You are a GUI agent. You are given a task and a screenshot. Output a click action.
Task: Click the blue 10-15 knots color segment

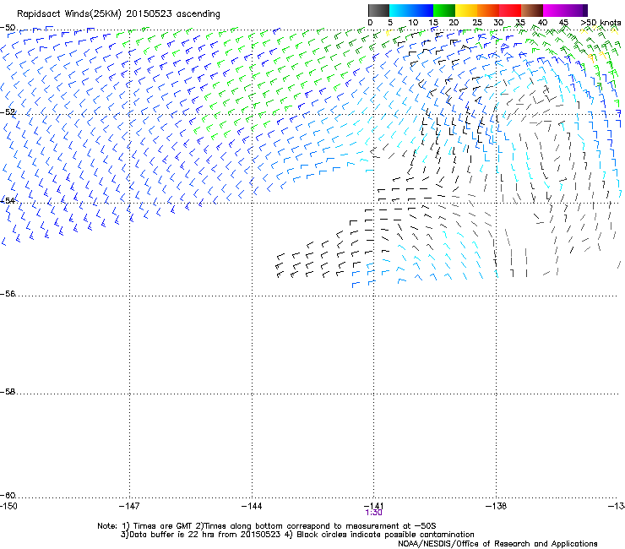point(422,10)
